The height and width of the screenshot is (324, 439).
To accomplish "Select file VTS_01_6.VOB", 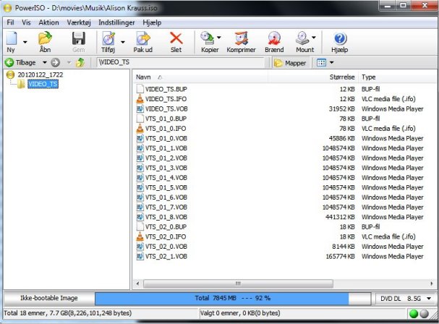I will pyautogui.click(x=166, y=197).
